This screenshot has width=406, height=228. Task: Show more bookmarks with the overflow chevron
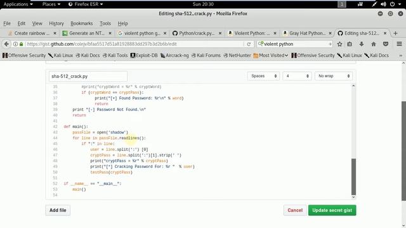pos(400,55)
